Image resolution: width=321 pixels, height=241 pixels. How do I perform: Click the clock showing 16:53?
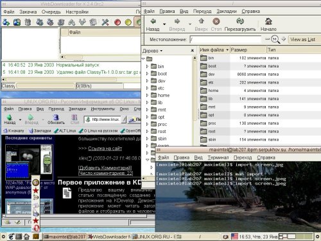258,237
